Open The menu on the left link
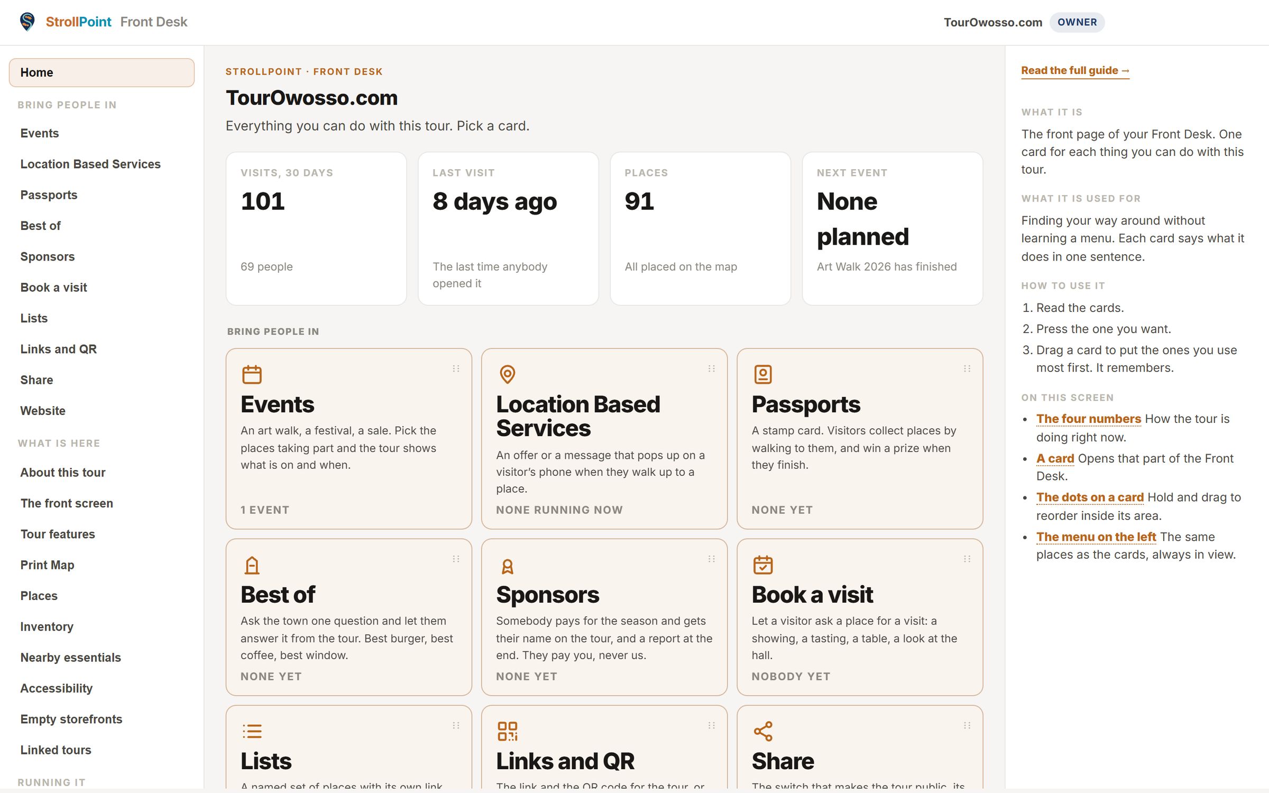The width and height of the screenshot is (1269, 793). point(1096,537)
